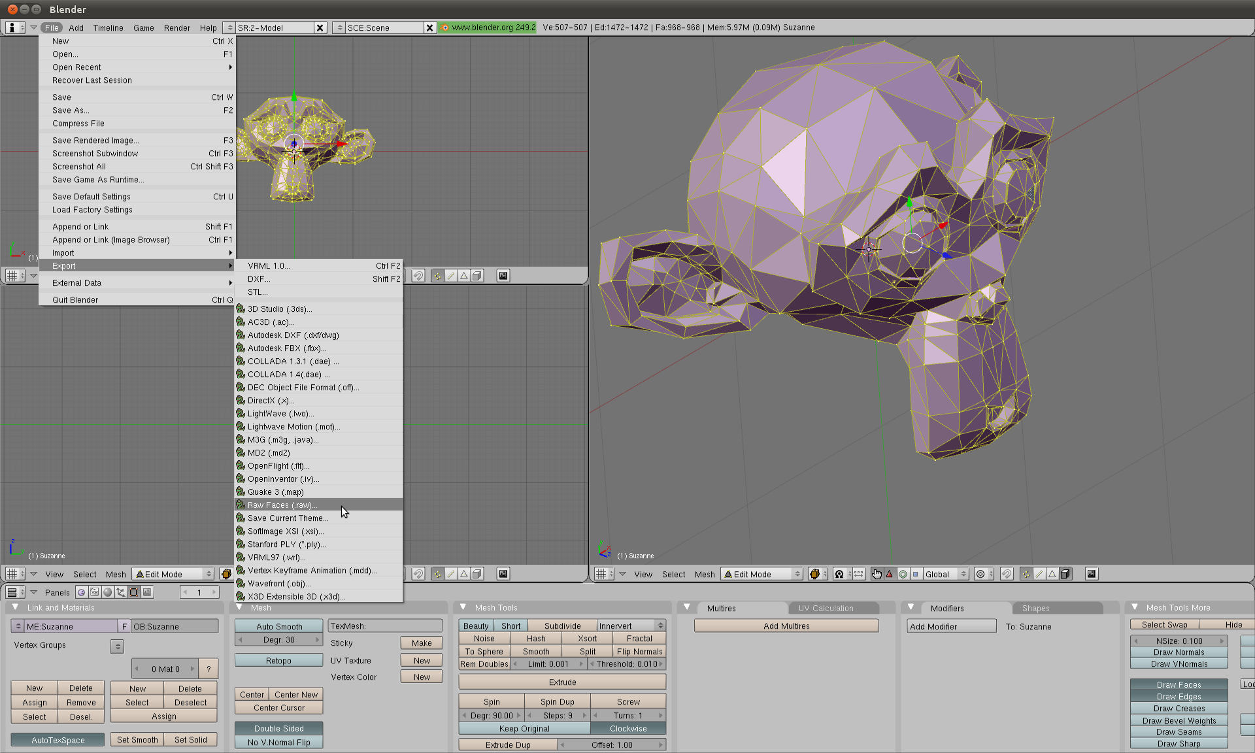Toggle Draw Normals option

[1179, 652]
